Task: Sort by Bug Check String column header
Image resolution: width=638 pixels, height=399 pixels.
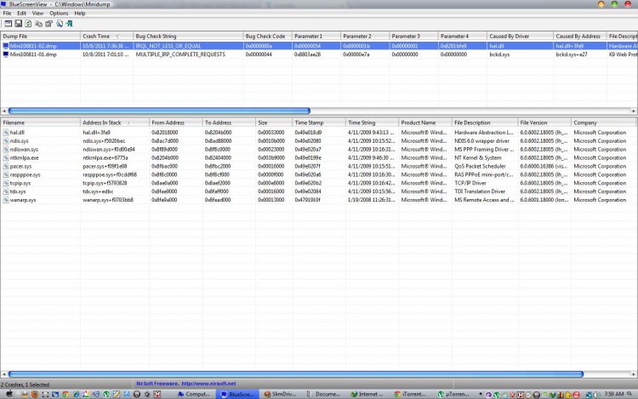Action: tap(188, 37)
